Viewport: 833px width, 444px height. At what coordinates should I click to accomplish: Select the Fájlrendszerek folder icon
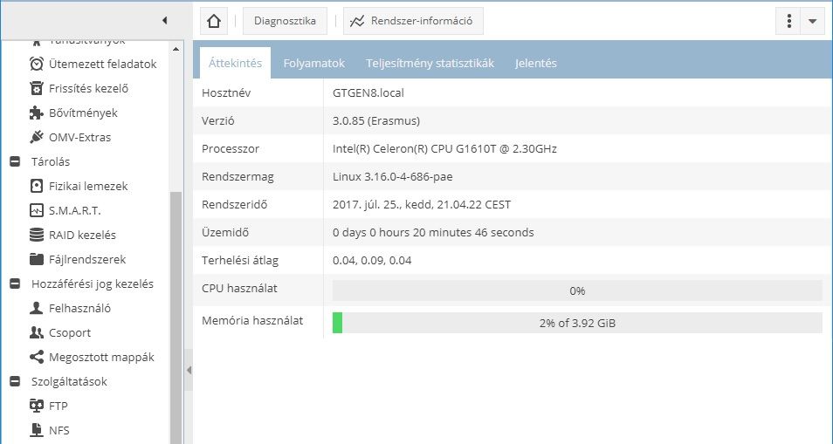point(37,259)
